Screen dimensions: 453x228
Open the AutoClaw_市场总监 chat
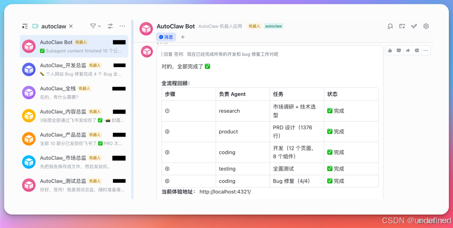coord(74,162)
